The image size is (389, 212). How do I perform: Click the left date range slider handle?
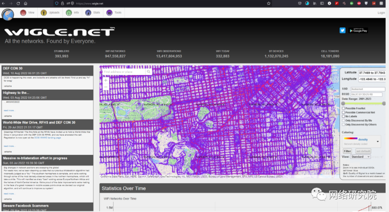343,103
